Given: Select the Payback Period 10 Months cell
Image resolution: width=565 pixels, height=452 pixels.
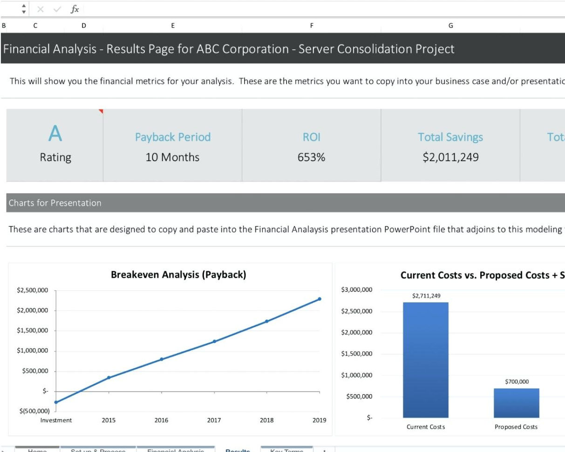Looking at the screenshot, I should coord(172,147).
